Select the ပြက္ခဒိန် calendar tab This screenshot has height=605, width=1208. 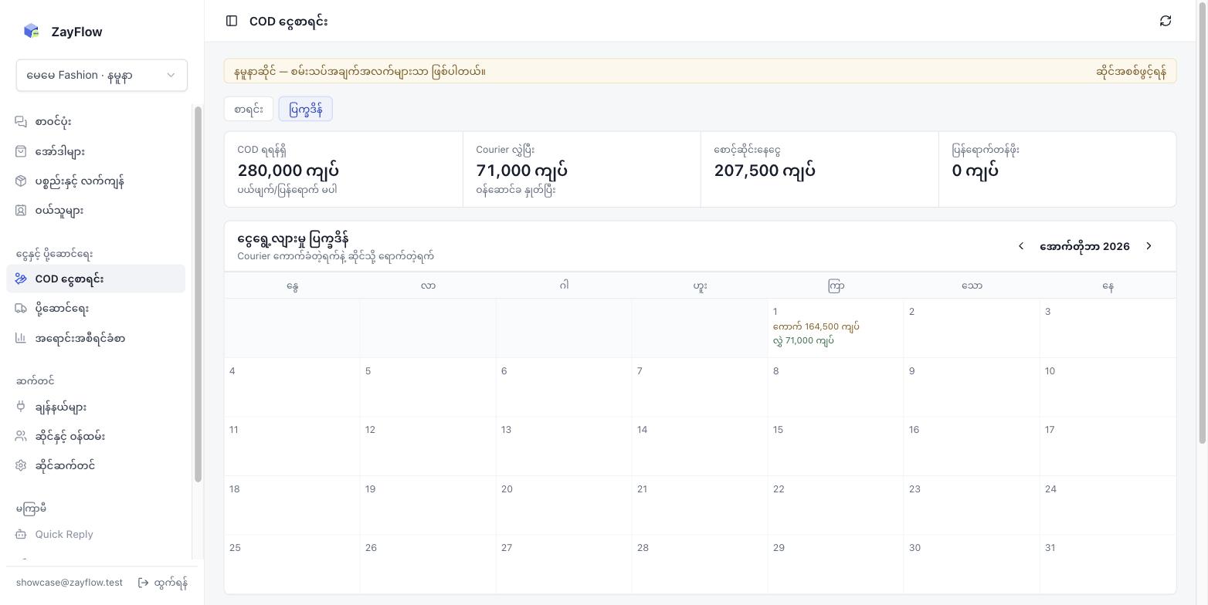point(306,109)
